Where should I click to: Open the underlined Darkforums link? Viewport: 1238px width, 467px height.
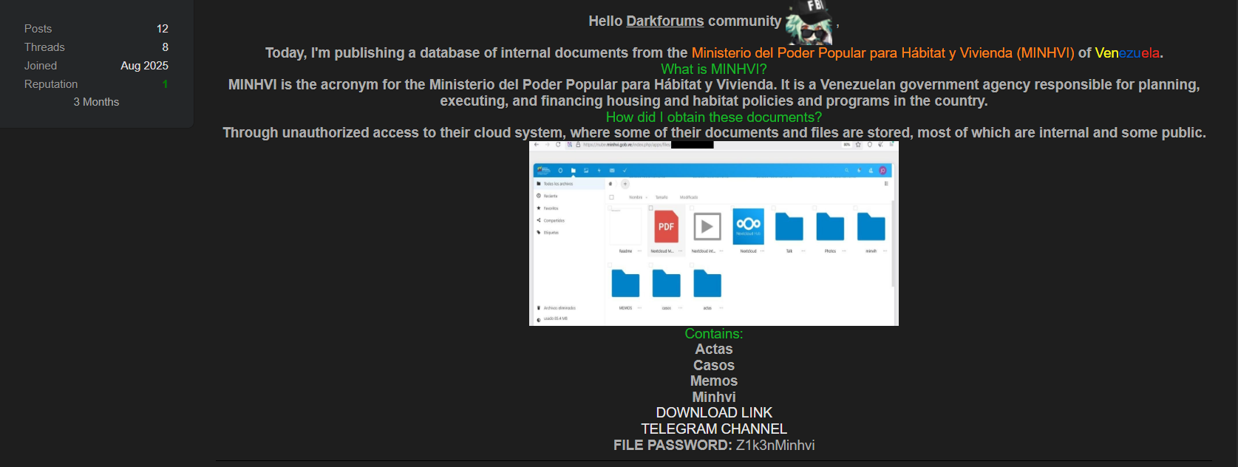pyautogui.click(x=664, y=21)
